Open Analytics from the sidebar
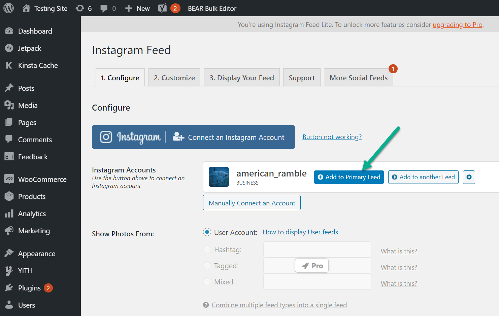Image resolution: width=499 pixels, height=316 pixels. click(x=32, y=213)
